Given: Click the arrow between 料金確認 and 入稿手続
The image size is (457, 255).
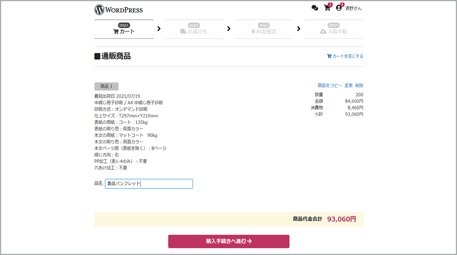Looking at the screenshot, I should [x=299, y=29].
